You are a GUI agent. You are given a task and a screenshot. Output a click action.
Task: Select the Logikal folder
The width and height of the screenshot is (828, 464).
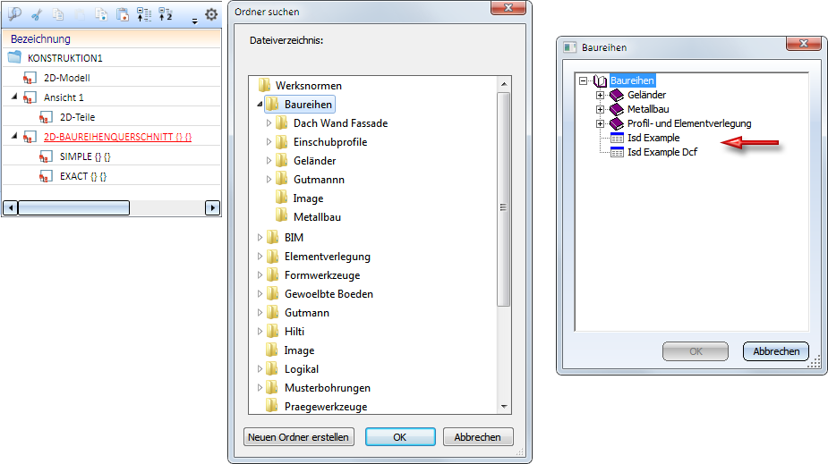tap(302, 369)
